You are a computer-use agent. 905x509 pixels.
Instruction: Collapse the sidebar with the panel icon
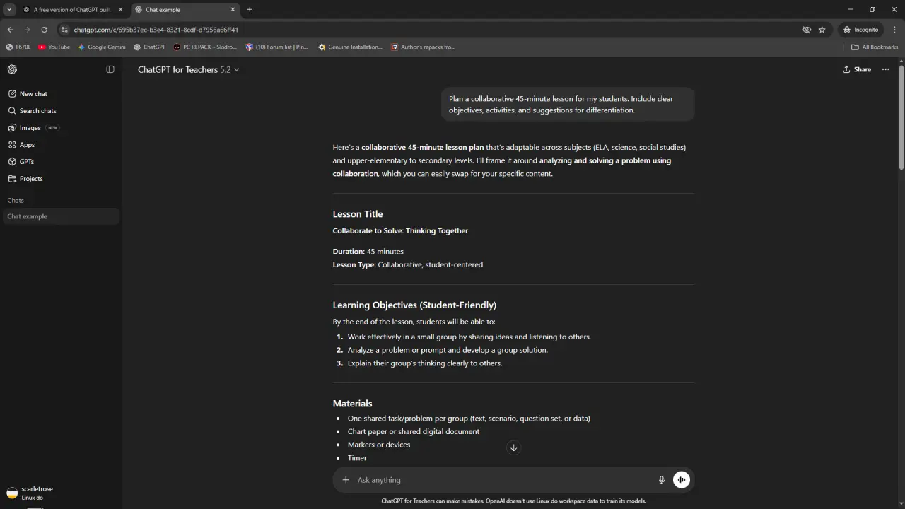click(110, 69)
